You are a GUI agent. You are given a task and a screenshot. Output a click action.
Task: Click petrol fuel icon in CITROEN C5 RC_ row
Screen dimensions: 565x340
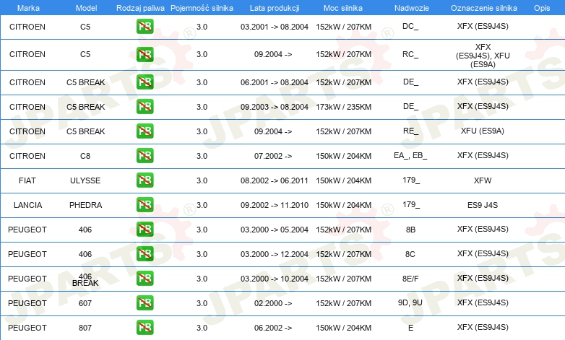(145, 54)
